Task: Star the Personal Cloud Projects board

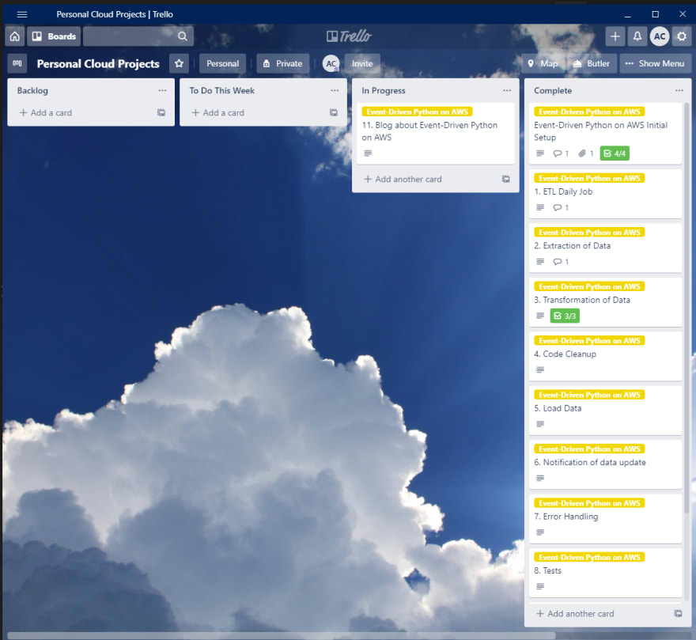Action: click(x=179, y=63)
